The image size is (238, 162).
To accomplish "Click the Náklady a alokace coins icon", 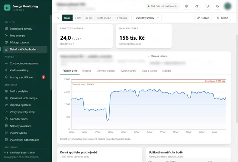I will (6, 126).
